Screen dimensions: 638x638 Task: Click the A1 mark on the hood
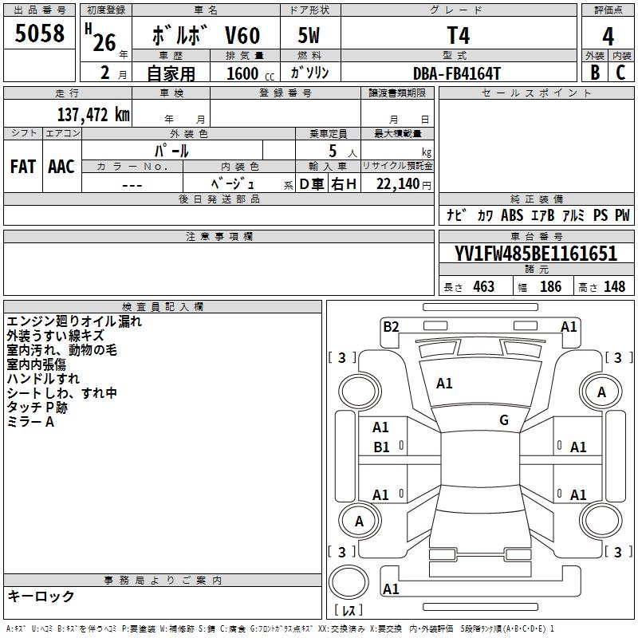point(444,384)
